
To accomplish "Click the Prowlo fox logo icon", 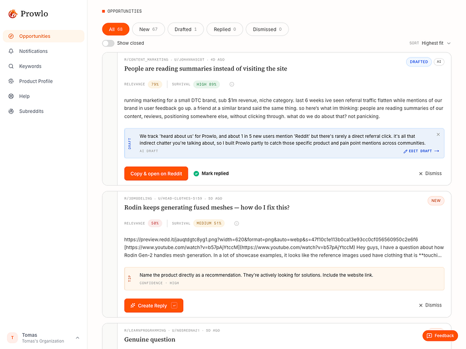I will 13,13.
